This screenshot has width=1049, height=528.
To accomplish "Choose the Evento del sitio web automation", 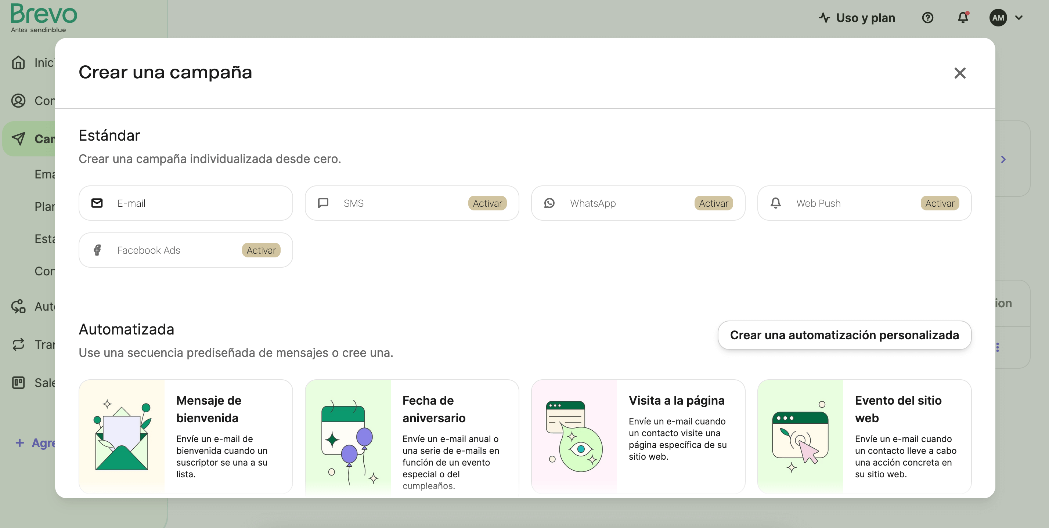I will 864,437.
